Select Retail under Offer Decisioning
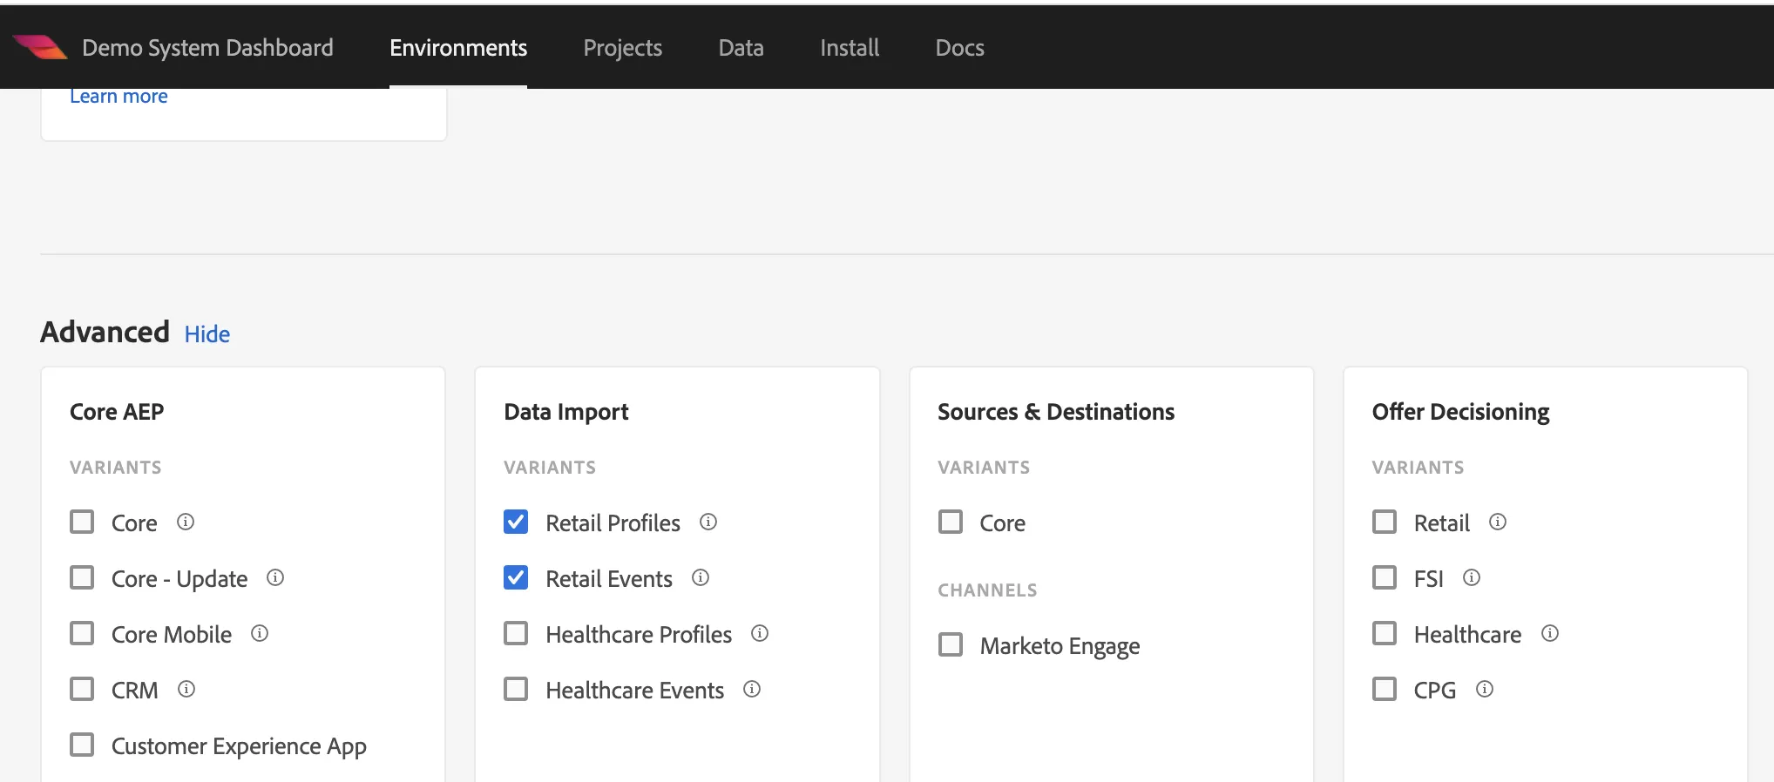The width and height of the screenshot is (1774, 782). [x=1385, y=522]
